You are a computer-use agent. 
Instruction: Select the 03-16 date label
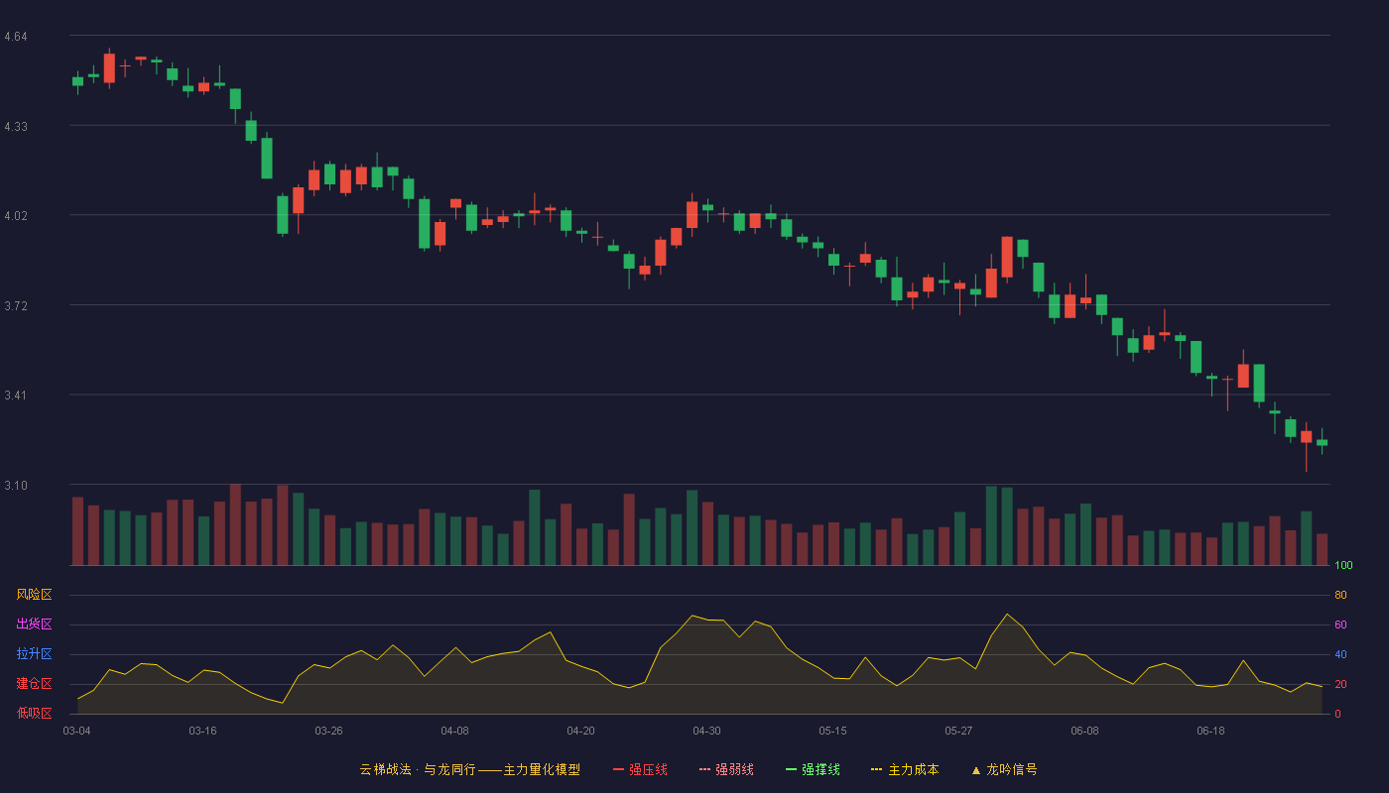coord(202,731)
